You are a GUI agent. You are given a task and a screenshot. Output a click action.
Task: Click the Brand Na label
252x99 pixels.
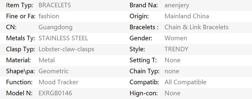click(144, 5)
